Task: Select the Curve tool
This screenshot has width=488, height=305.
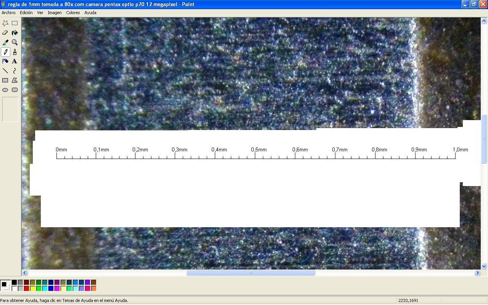Action: pos(14,71)
